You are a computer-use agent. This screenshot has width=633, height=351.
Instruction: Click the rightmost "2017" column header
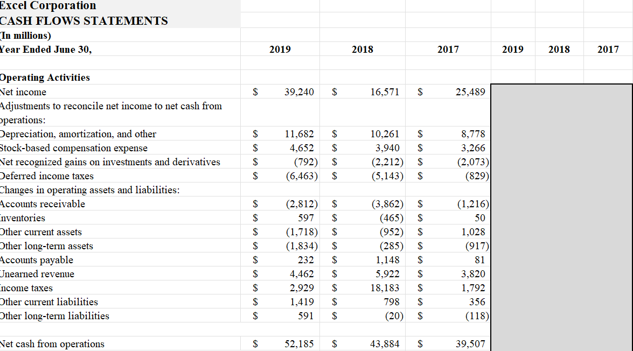[608, 49]
